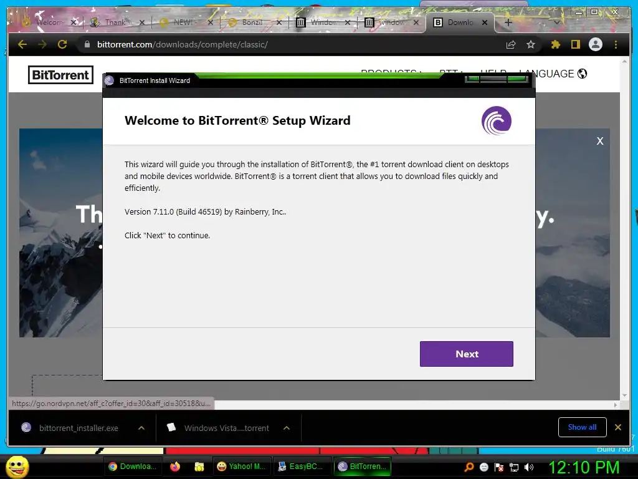Open Yahoo! Messenger taskbar button
This screenshot has width=638, height=479.
(x=242, y=467)
